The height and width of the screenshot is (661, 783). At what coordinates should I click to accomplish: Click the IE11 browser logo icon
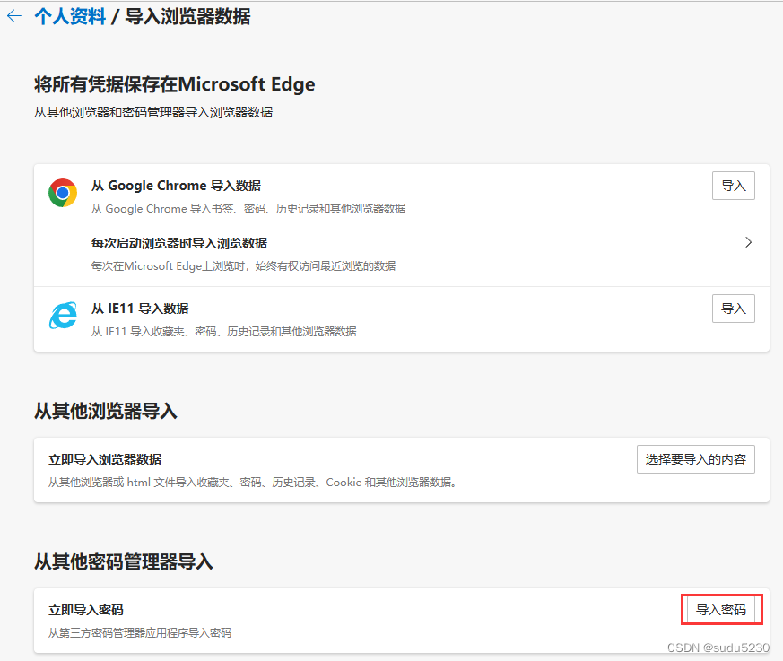[63, 316]
